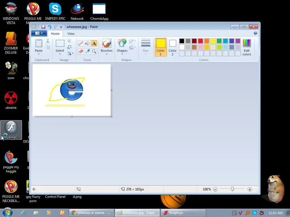Click the Crop icon in Image group
The width and height of the screenshot is (290, 217).
(69, 41)
